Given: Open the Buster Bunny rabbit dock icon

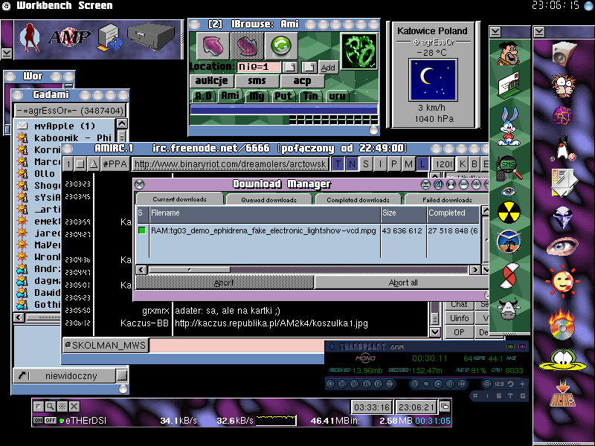Looking at the screenshot, I should pos(509,126).
